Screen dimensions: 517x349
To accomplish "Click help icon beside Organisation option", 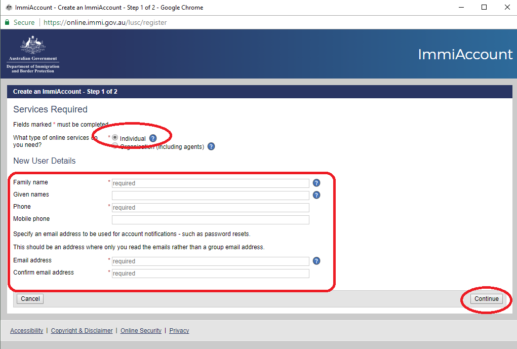I will (x=211, y=146).
